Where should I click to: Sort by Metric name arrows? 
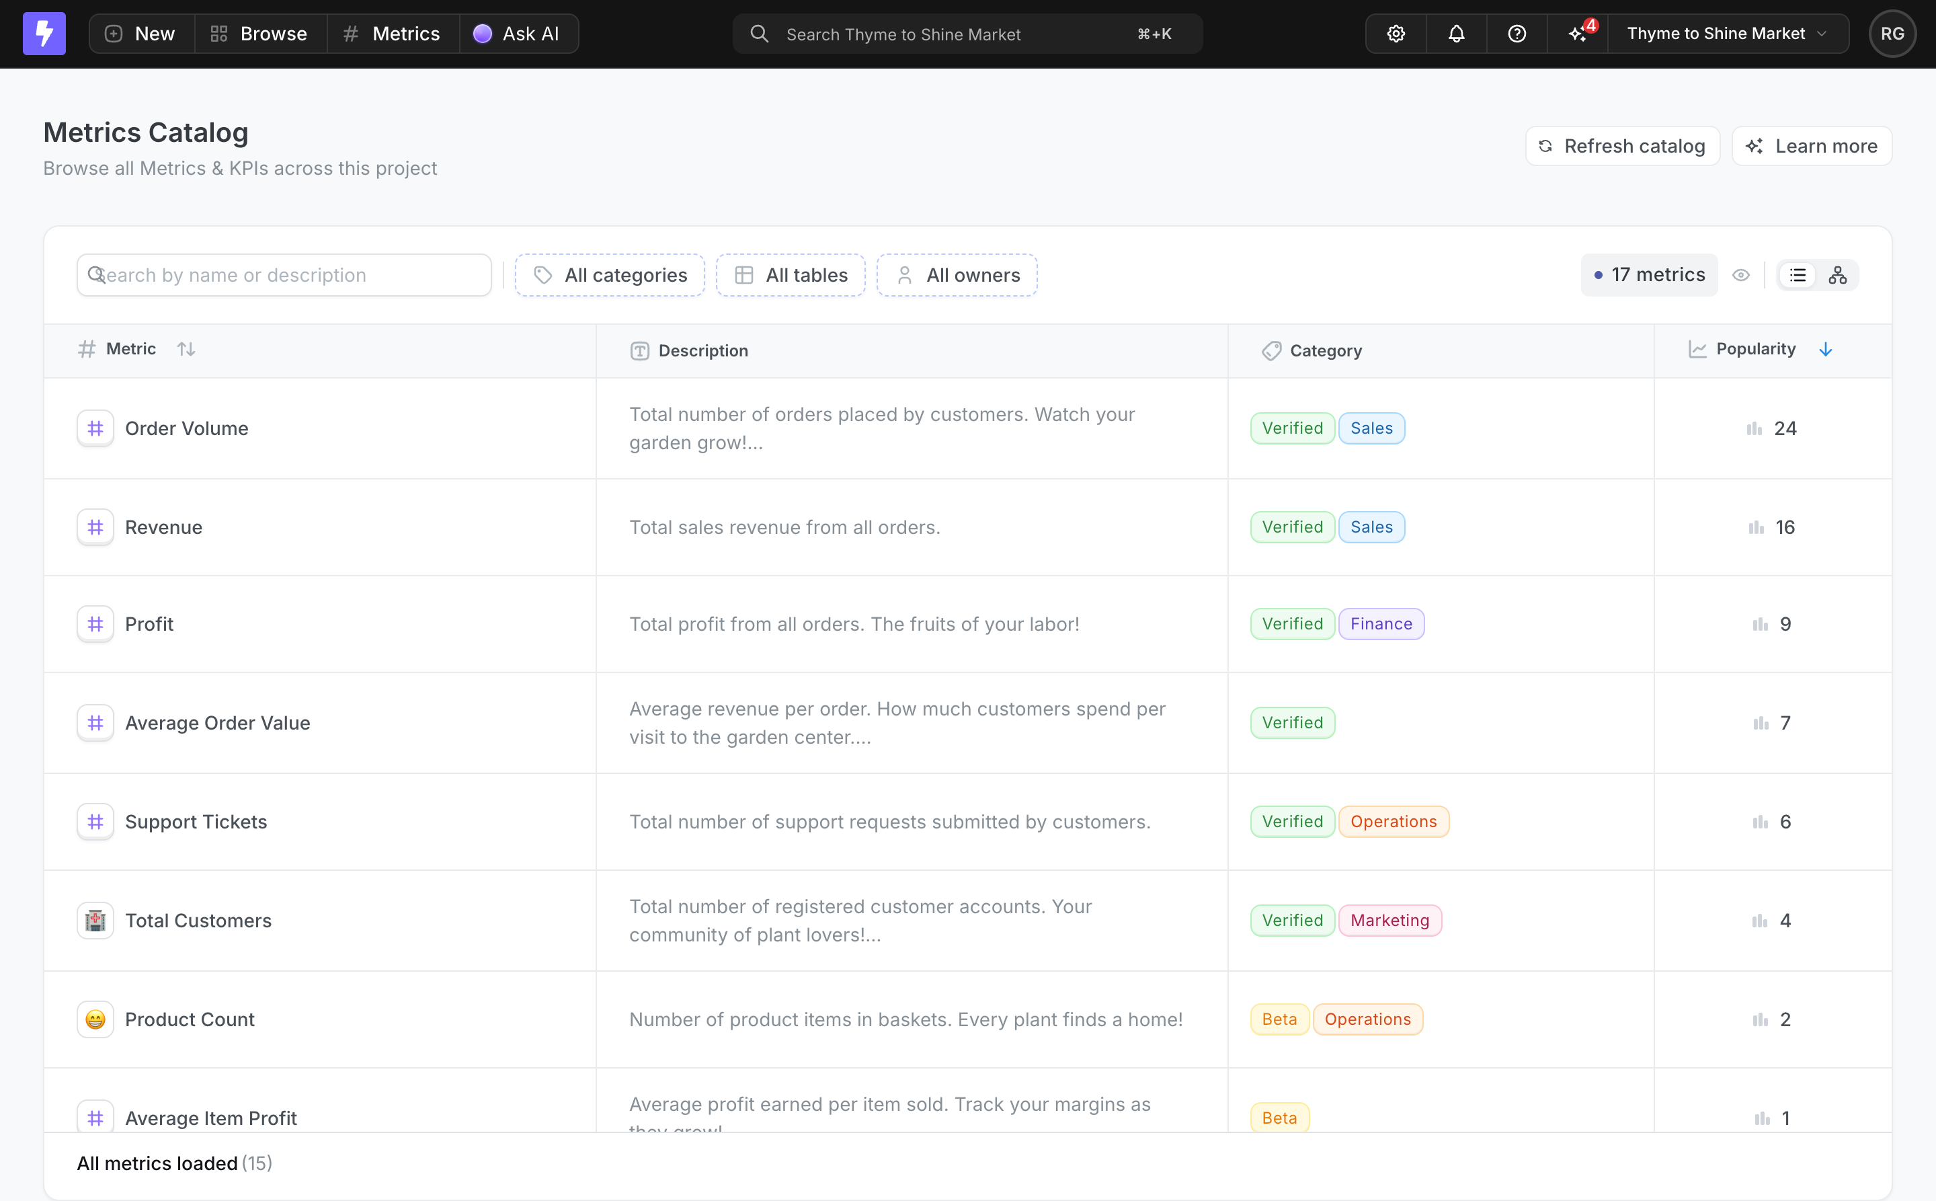(x=186, y=349)
